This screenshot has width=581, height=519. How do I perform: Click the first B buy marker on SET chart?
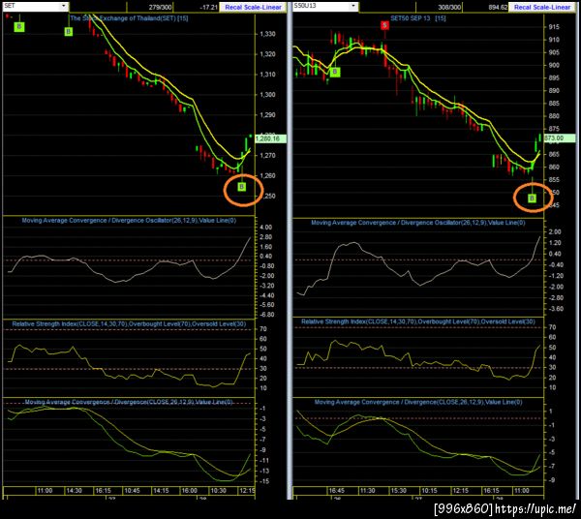19,26
